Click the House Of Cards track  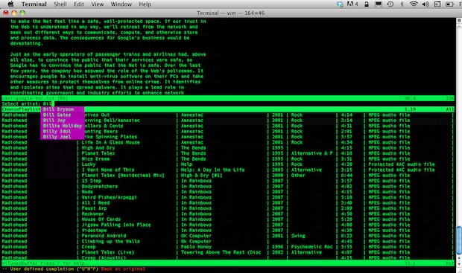point(101,219)
